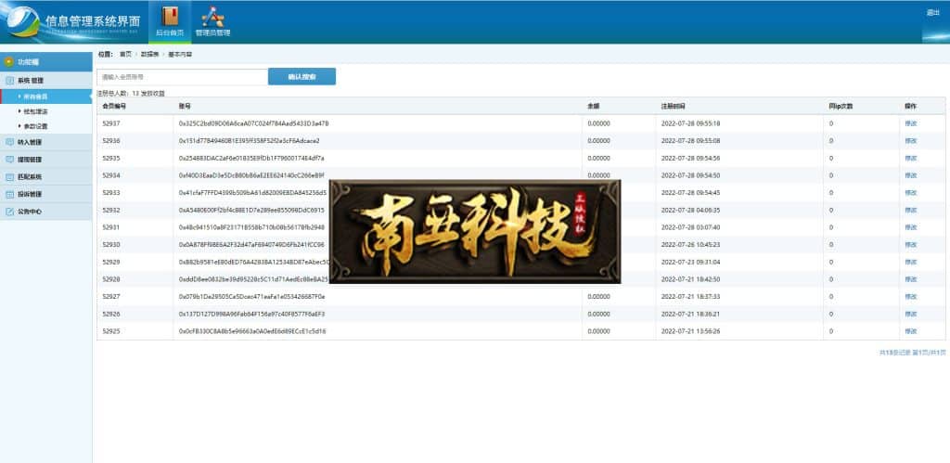
Task: Click account address starting 0x137D127D998A
Action: pos(251,314)
